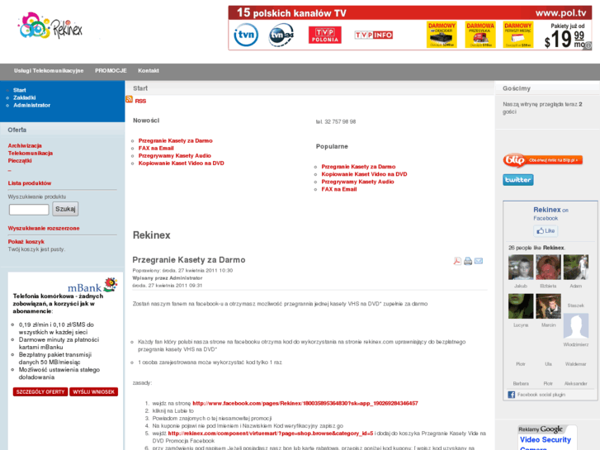Image resolution: width=600 pixels, height=450 pixels.
Task: Open Elżbieta's Facebook profile photo
Action: coord(548,267)
